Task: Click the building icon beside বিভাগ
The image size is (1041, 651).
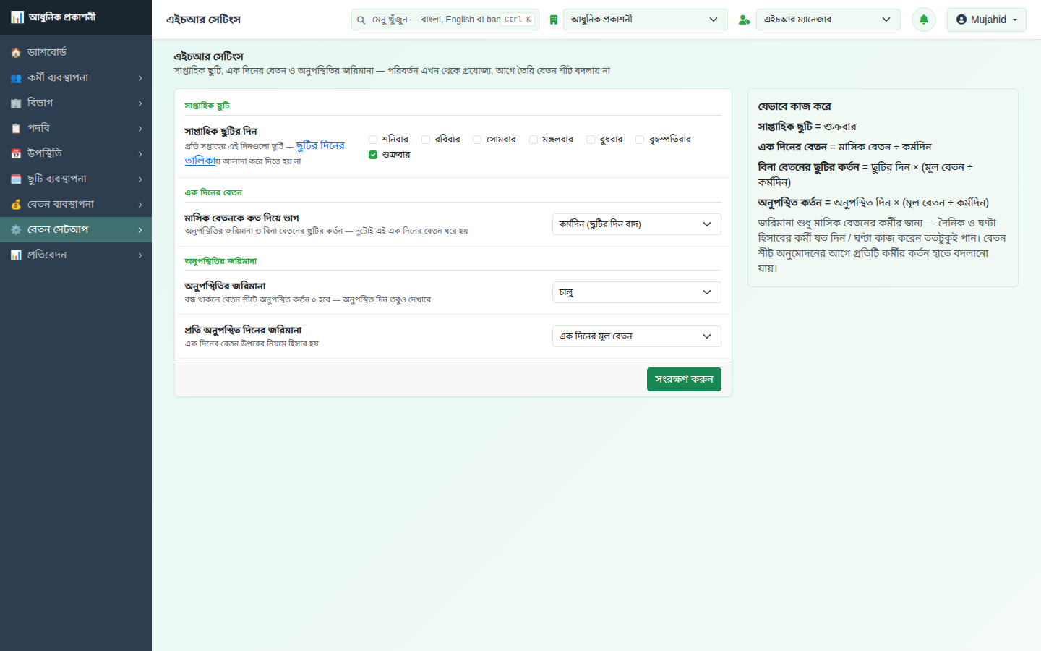Action: pos(16,103)
